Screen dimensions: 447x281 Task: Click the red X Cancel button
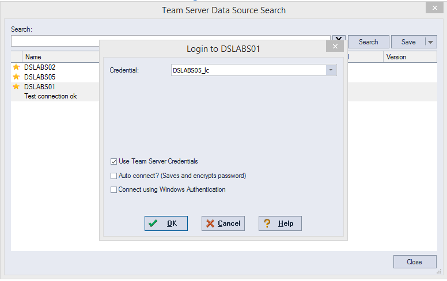pyautogui.click(x=223, y=223)
